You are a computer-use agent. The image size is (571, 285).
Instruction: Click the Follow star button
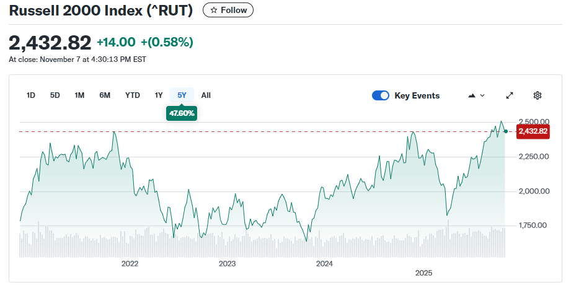pos(228,10)
